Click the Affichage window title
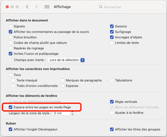Image resolution: width=167 pixels, height=137 pixels. [x=62, y=7]
